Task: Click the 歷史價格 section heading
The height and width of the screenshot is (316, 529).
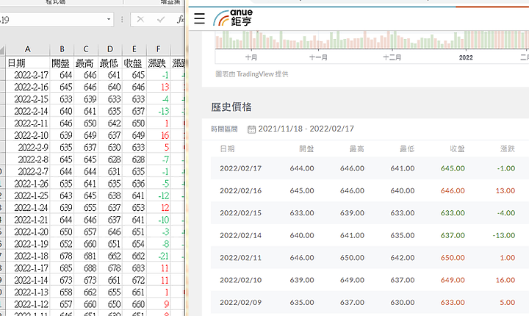Action: click(x=231, y=107)
